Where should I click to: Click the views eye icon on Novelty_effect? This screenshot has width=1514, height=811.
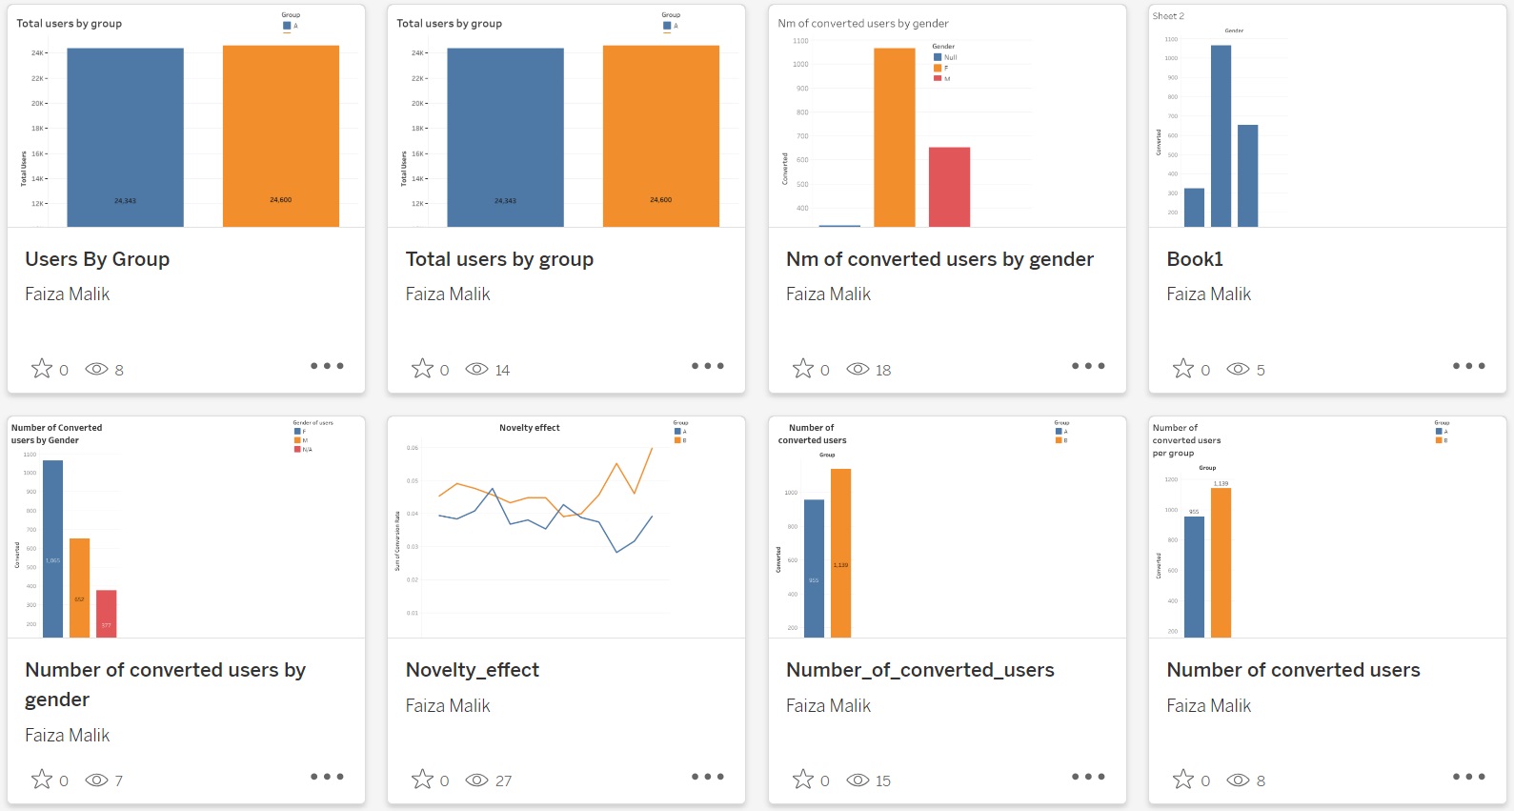476,781
